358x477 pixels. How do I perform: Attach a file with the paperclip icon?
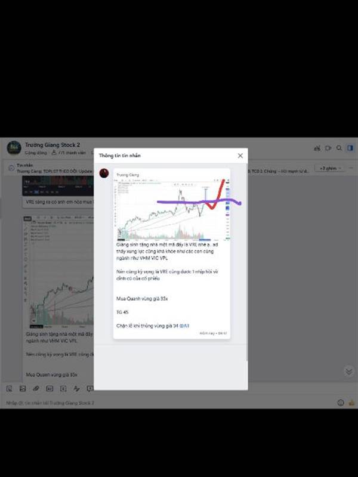click(x=36, y=389)
